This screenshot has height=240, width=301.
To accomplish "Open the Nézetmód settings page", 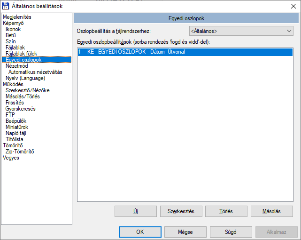I will point(17,66).
